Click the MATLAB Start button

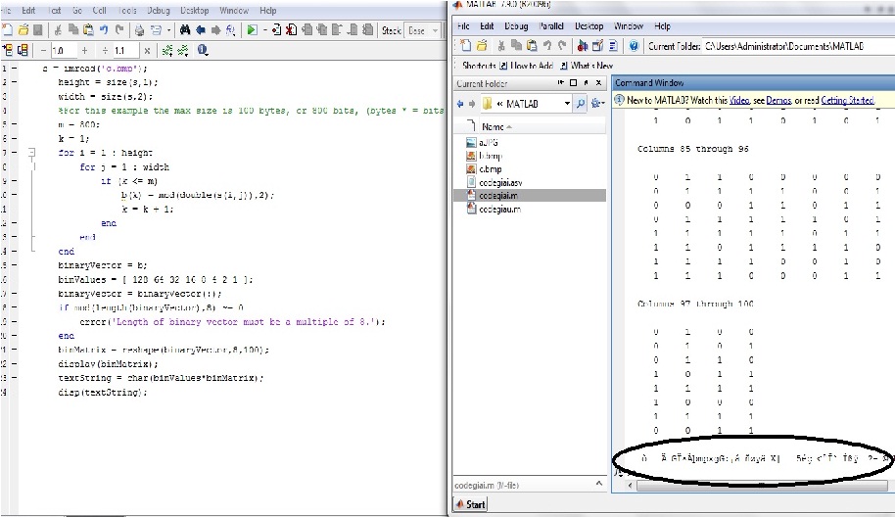(x=470, y=504)
